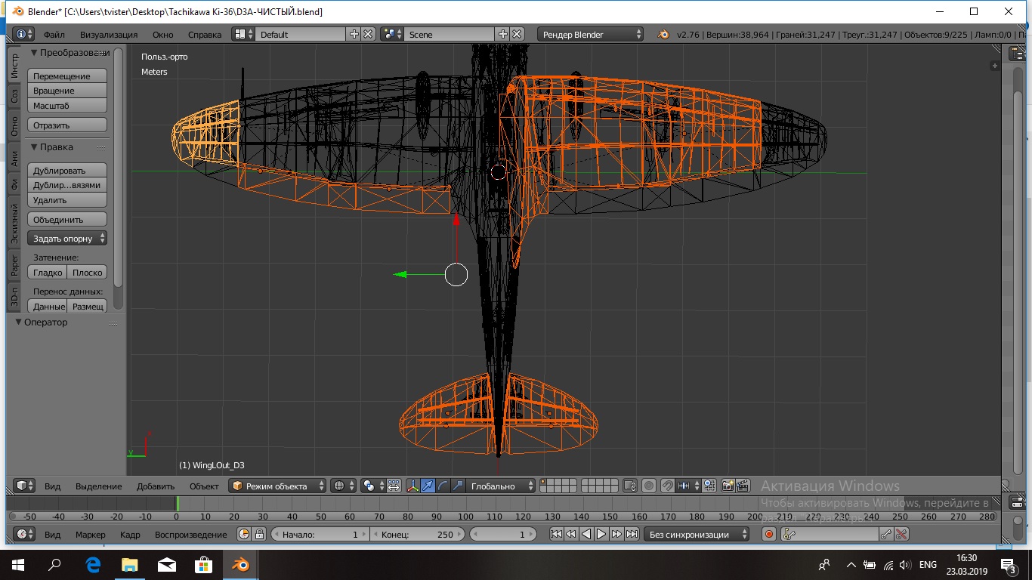1032x580 pixels.
Task: Open the 'Файл' menu
Action: click(54, 34)
